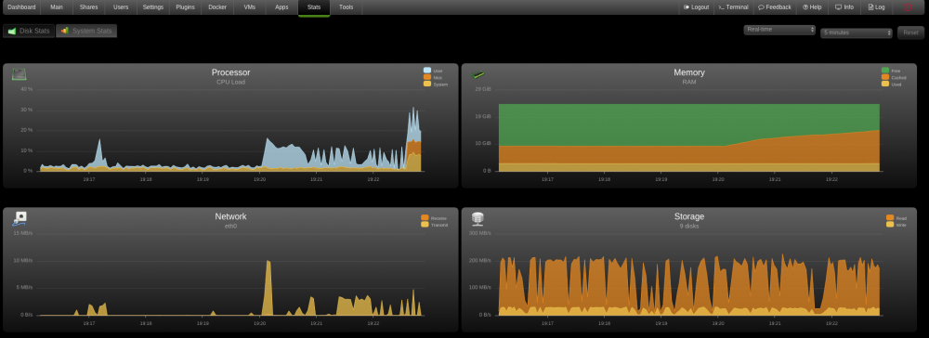Open the 5 minutes time range dropdown
This screenshot has width=929, height=338.
[x=857, y=33]
